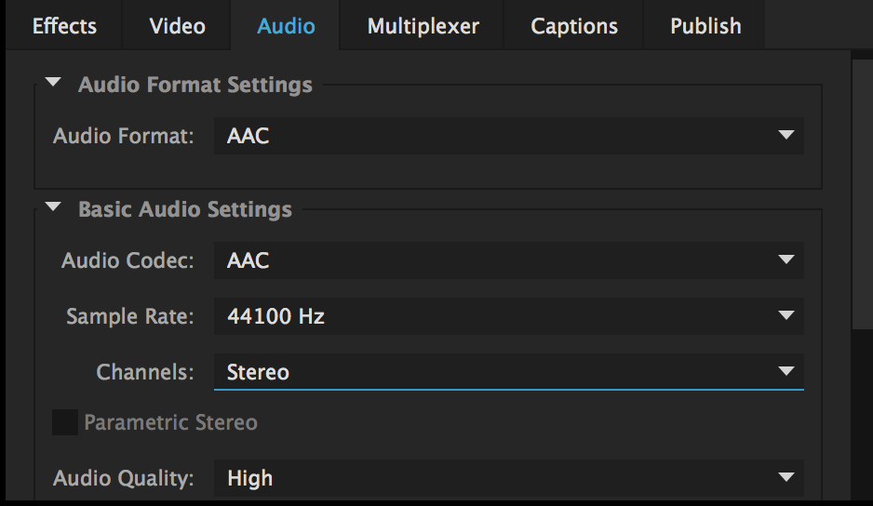Collapse the Audio Format Settings section
This screenshot has height=506, width=873.
pyautogui.click(x=53, y=83)
